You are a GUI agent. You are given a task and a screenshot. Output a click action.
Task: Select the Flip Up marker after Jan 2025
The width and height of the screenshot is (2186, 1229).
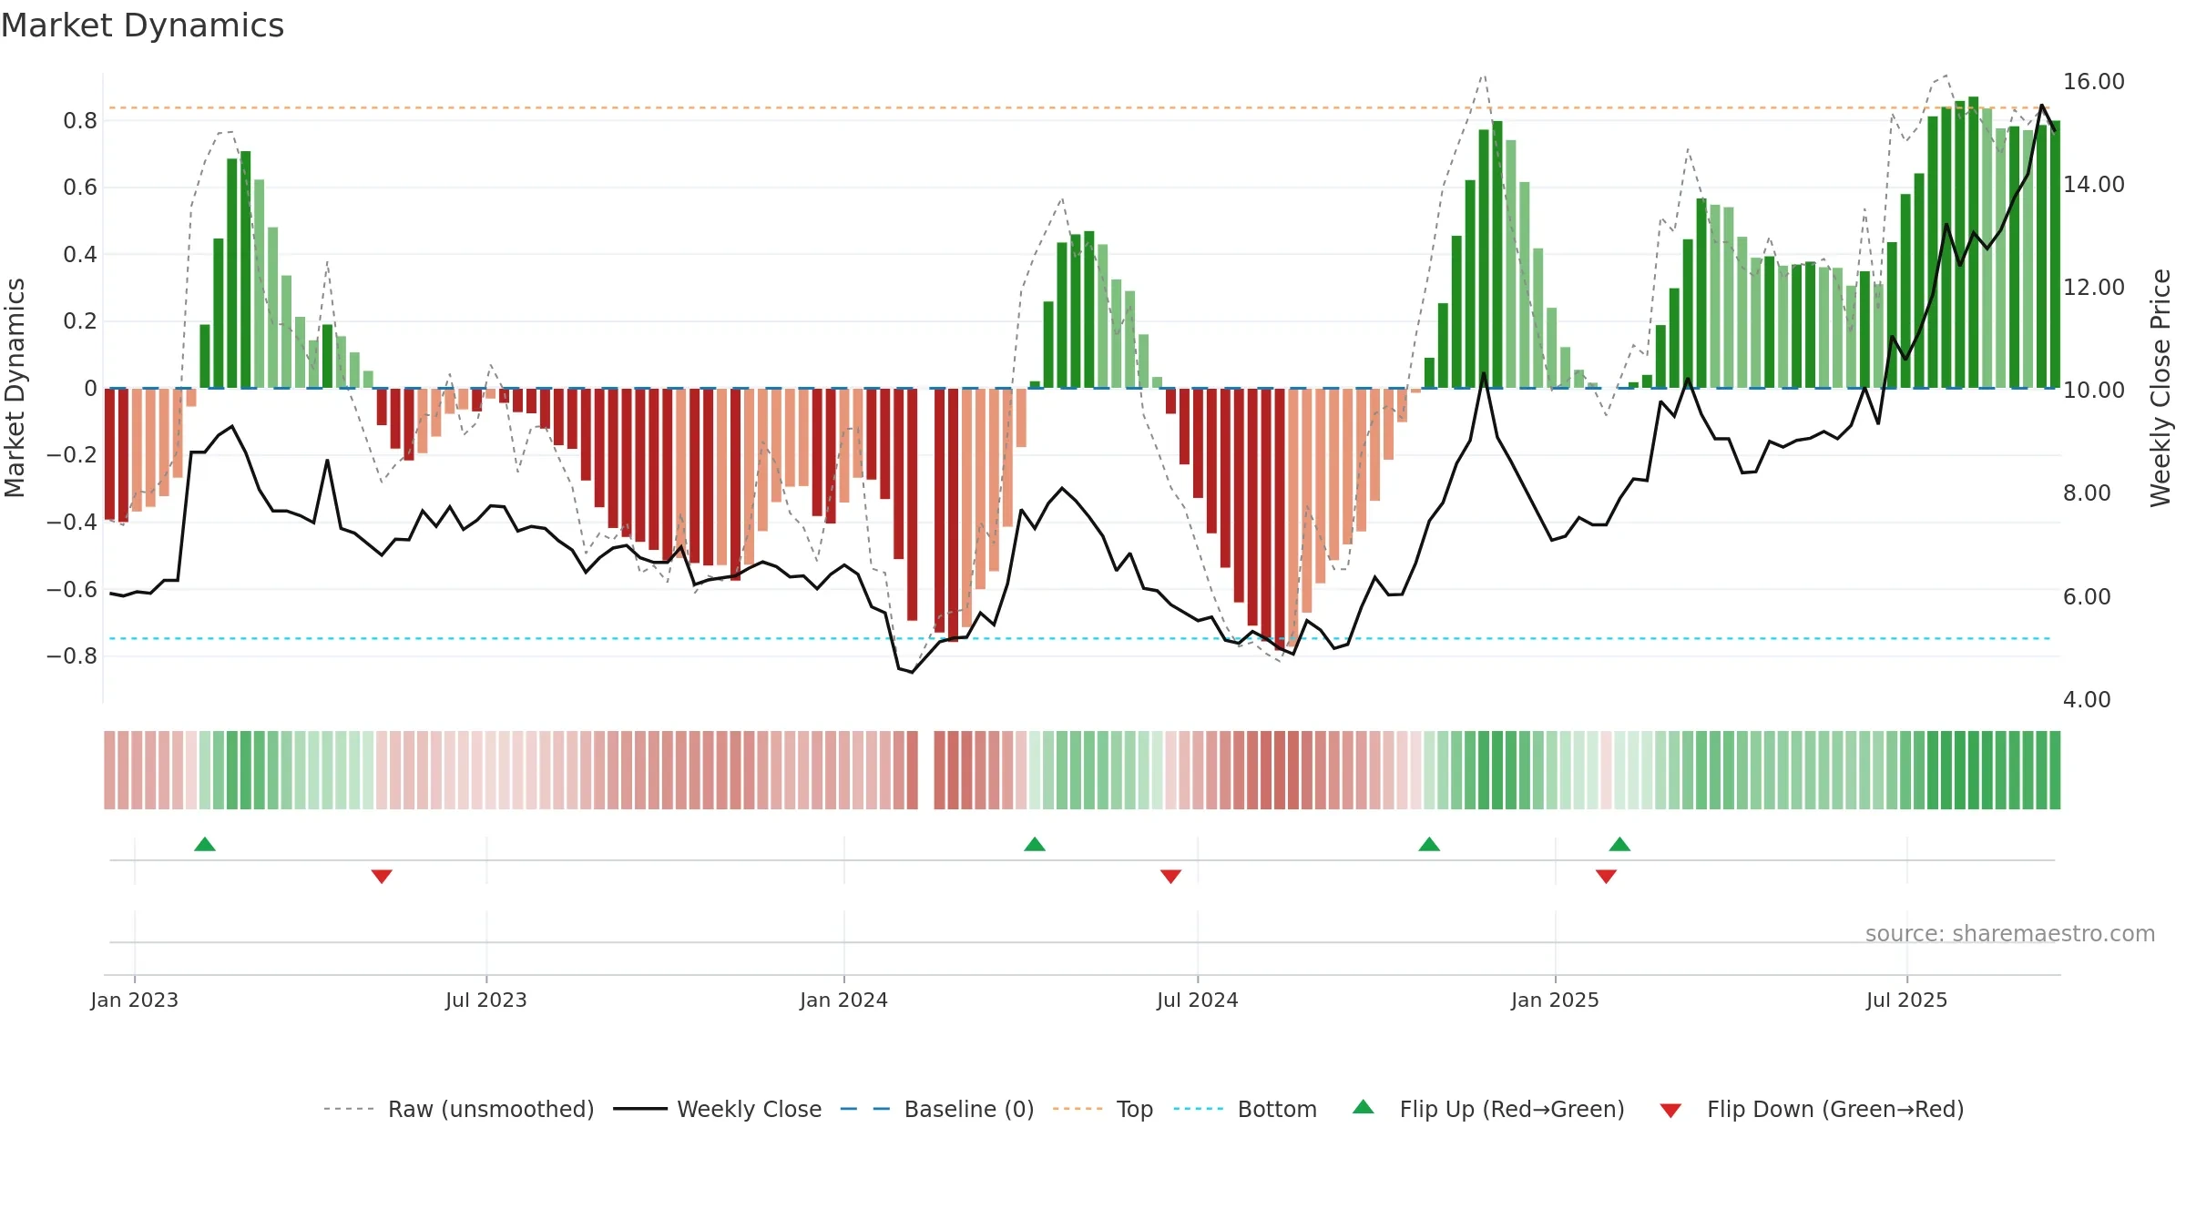pos(1619,844)
